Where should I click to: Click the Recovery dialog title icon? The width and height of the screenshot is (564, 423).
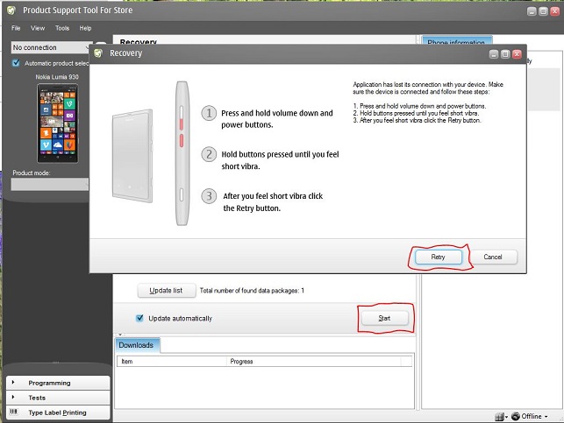(x=99, y=53)
